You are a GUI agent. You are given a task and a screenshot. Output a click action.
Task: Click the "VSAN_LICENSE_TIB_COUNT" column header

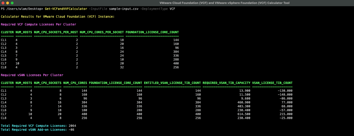click(272, 83)
